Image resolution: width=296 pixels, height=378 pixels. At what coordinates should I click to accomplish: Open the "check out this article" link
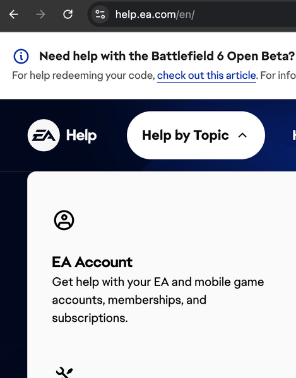pyautogui.click(x=206, y=76)
